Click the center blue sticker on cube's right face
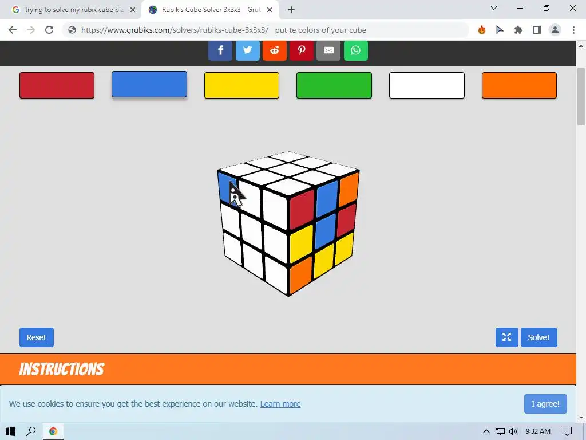This screenshot has height=440, width=586. [x=326, y=231]
